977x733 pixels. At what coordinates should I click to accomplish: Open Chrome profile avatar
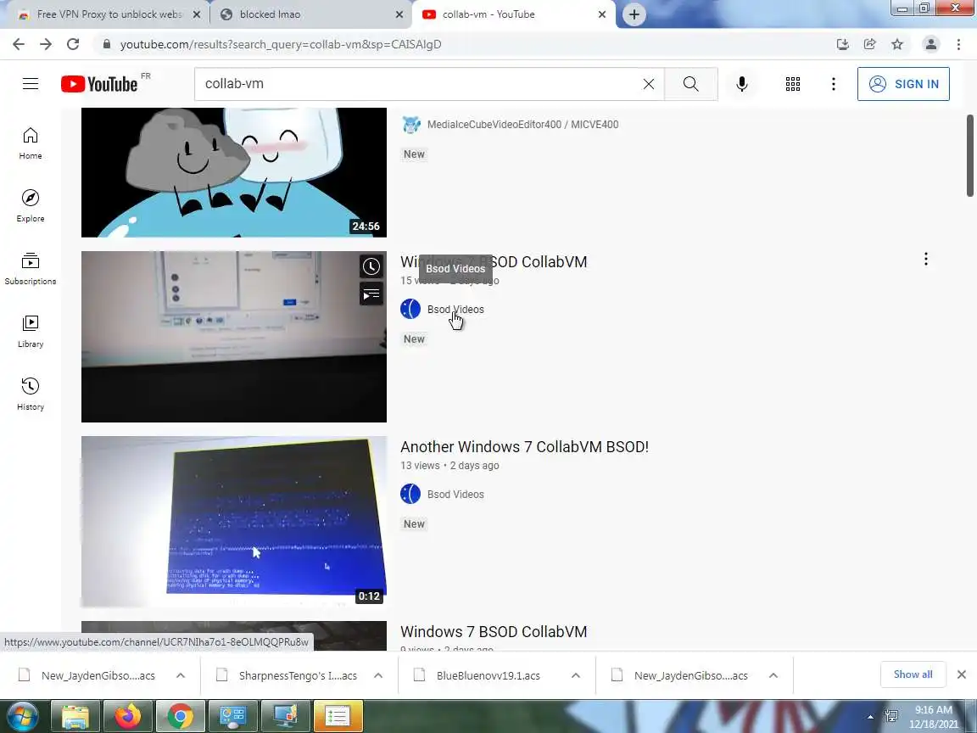click(x=931, y=44)
